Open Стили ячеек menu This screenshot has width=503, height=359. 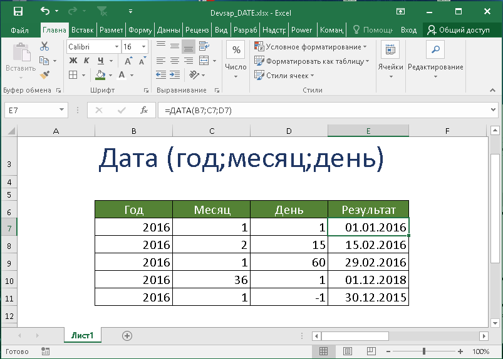tap(284, 76)
